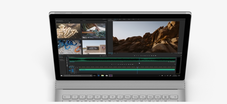Add a marker in Source monitor

click(x=112, y=64)
